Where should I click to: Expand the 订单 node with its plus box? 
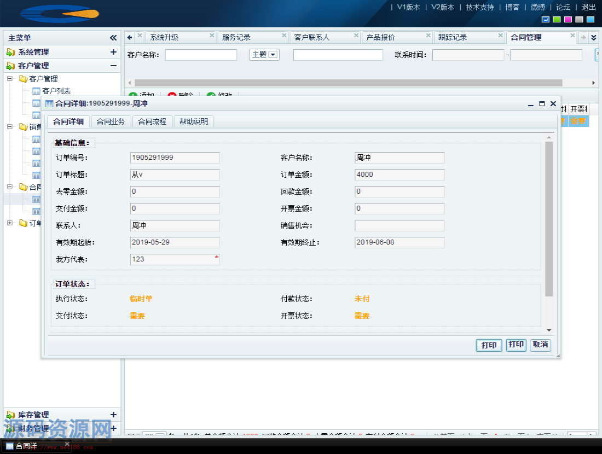click(x=9, y=223)
